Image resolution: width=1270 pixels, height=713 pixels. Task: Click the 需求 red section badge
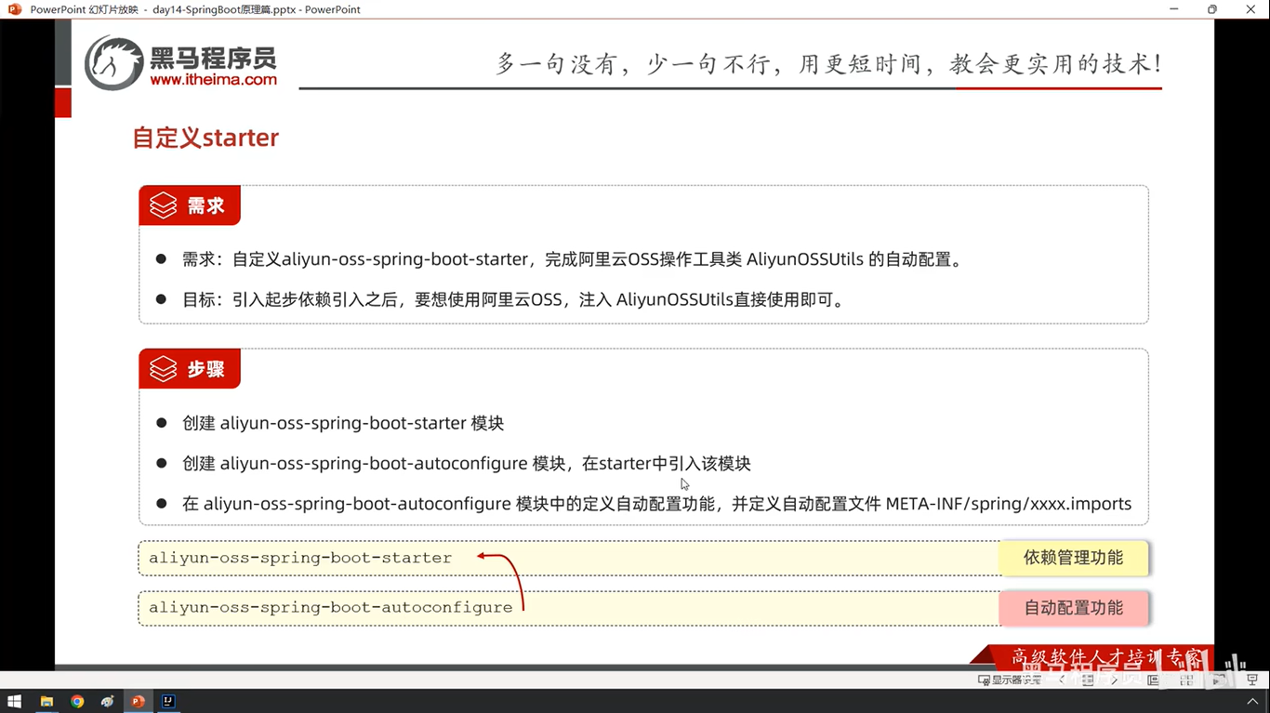tap(190, 205)
